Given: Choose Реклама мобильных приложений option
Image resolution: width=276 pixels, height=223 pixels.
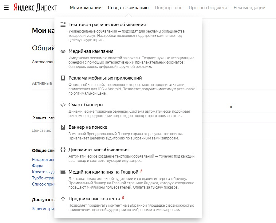Looking at the screenshot, I should tap(105, 78).
